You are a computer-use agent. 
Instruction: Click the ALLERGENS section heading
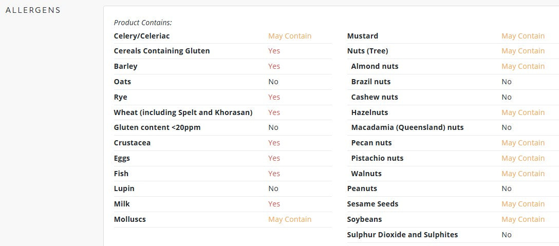pos(33,10)
